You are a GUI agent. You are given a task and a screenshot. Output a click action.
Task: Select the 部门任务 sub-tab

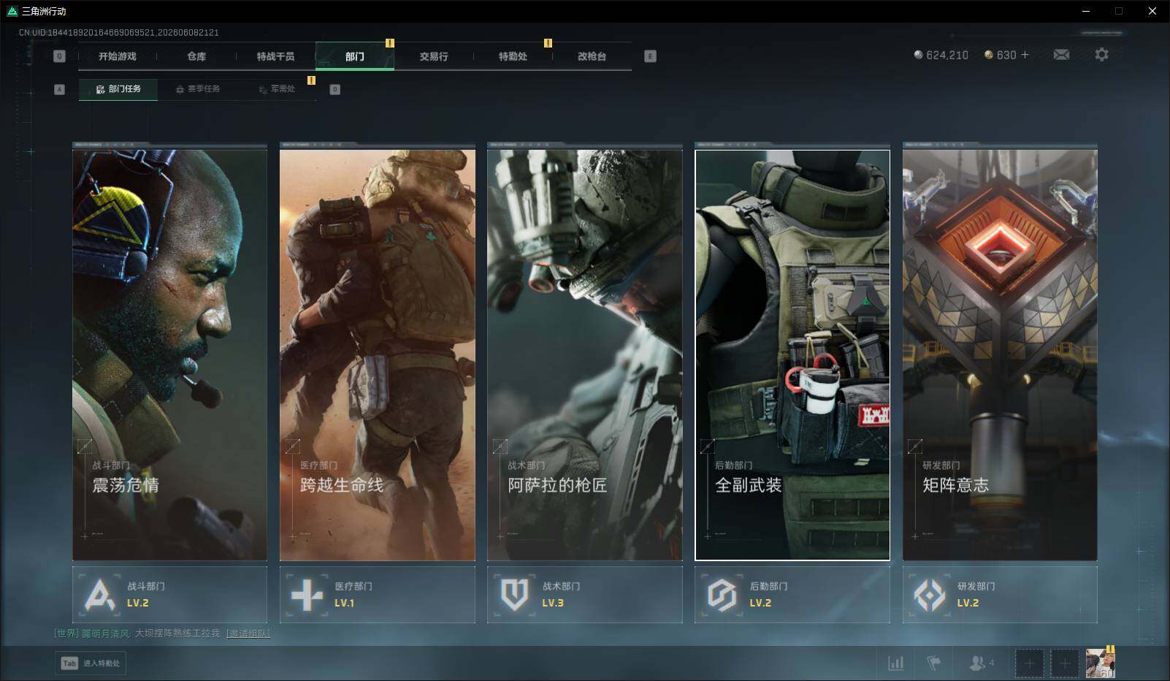[118, 89]
